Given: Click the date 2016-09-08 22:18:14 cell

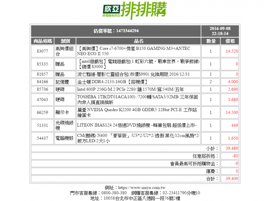Looking at the screenshot, I should [220, 31].
